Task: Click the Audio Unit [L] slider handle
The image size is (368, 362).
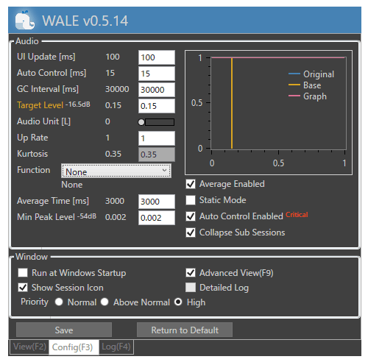Action: pyautogui.click(x=141, y=122)
